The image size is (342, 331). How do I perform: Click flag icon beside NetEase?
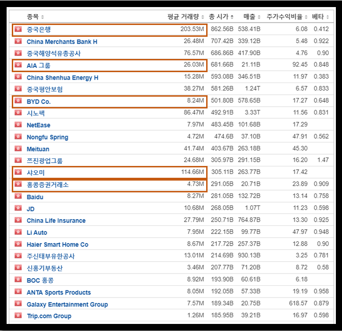click(18, 124)
